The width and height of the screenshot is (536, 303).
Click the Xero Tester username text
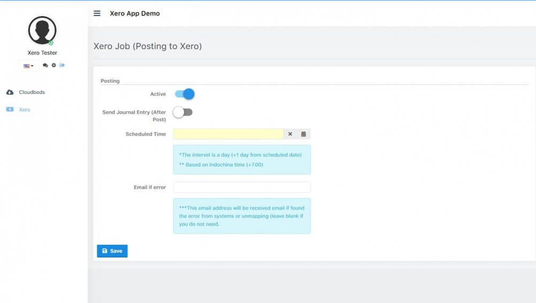coord(42,53)
